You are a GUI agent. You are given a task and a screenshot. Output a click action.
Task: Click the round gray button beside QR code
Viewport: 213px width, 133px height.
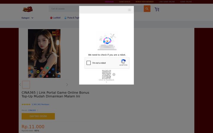pos(114,74)
